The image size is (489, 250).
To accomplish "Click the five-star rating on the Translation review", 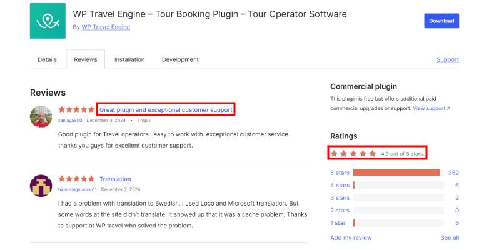I will pos(76,179).
